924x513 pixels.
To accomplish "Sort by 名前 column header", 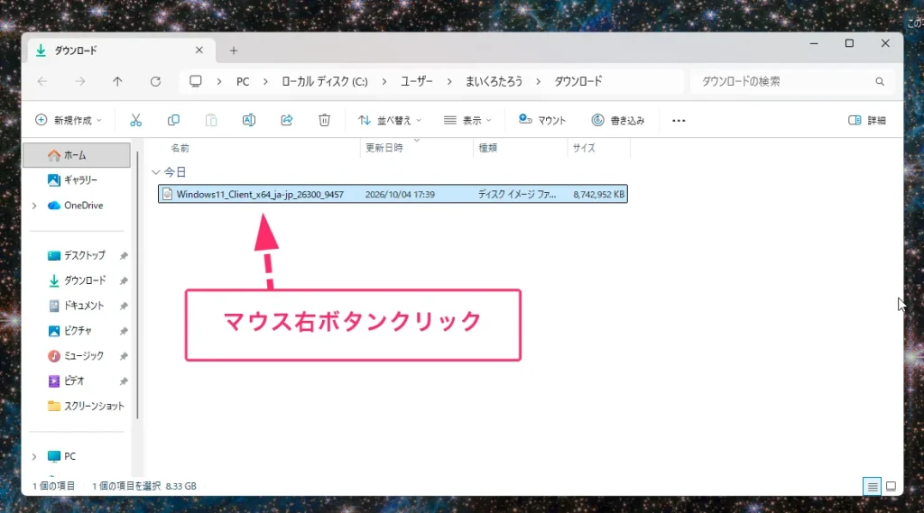I will pyautogui.click(x=180, y=148).
